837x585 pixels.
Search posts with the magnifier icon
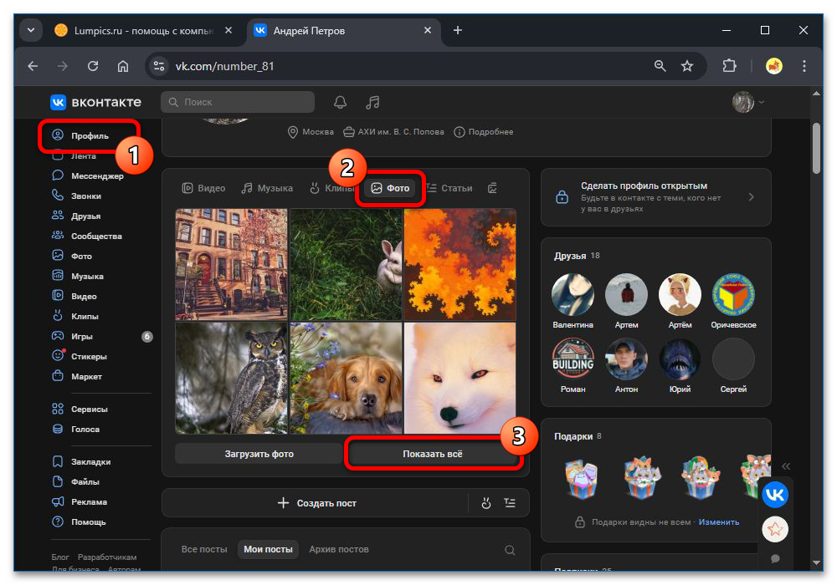[x=510, y=550]
